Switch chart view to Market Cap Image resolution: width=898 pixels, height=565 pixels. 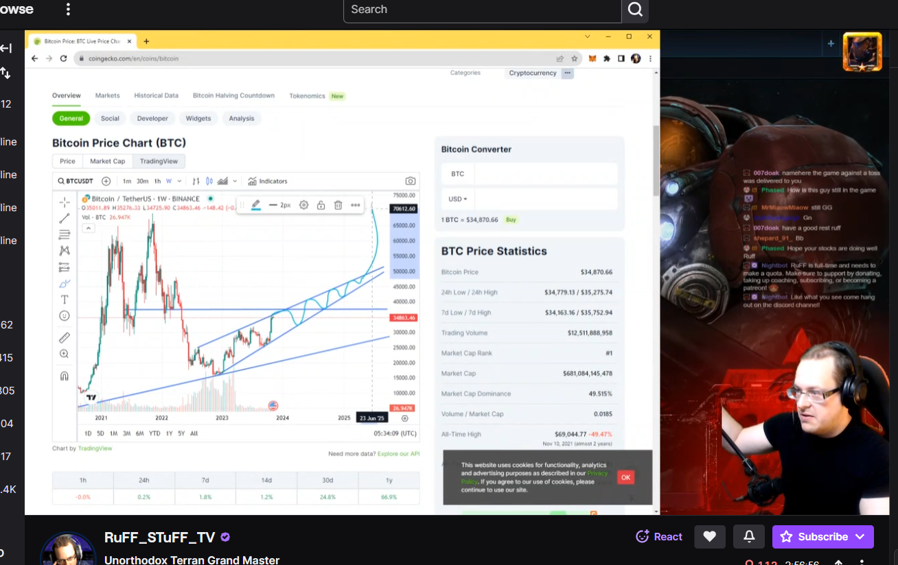pos(108,161)
